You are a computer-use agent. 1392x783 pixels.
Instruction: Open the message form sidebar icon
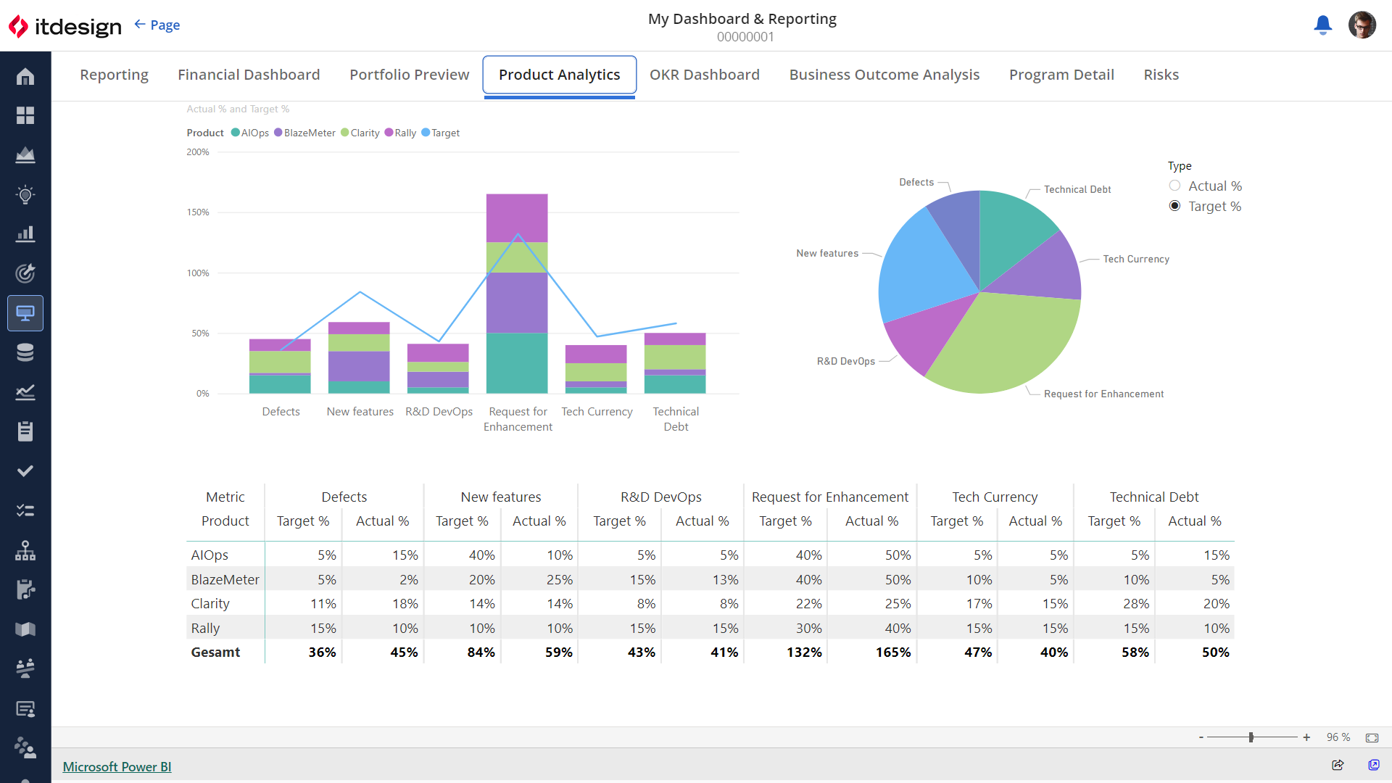[x=25, y=708]
